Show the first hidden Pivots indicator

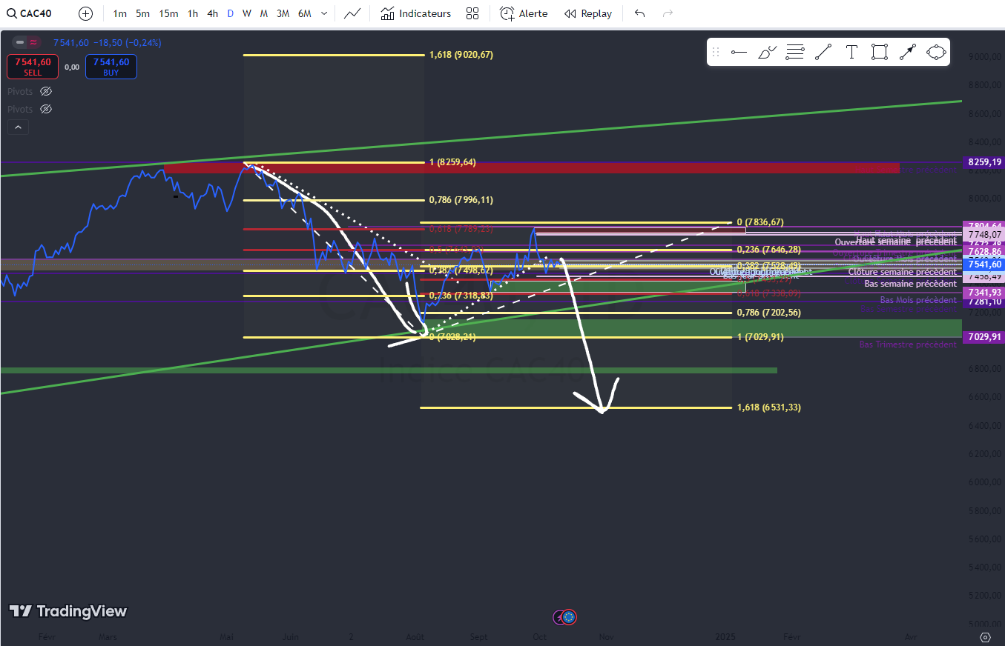[46, 91]
